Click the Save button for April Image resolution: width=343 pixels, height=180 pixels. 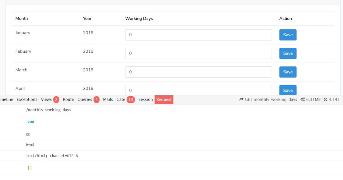pyautogui.click(x=288, y=90)
